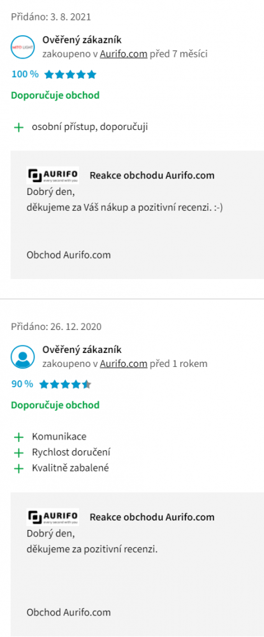Open the Aurifo.com link in the 7 měsíci review

[124, 54]
